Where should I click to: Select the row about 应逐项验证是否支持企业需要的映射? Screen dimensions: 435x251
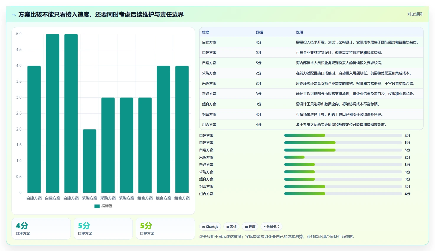(311, 84)
